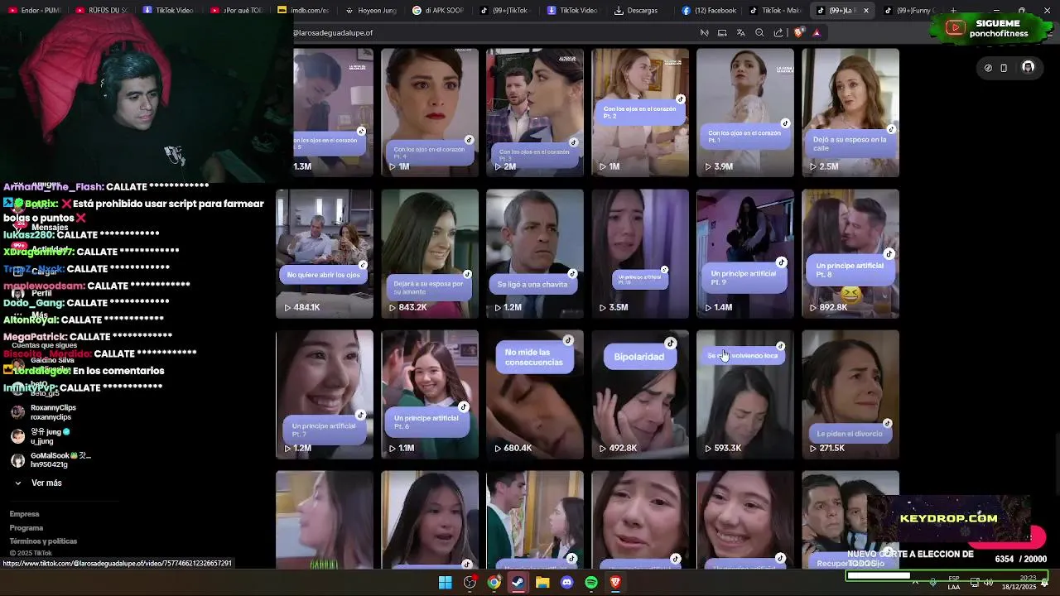Image resolution: width=1060 pixels, height=596 pixels.
Task: Open video 'Dejó a su esposo en la calle'
Action: 850,113
